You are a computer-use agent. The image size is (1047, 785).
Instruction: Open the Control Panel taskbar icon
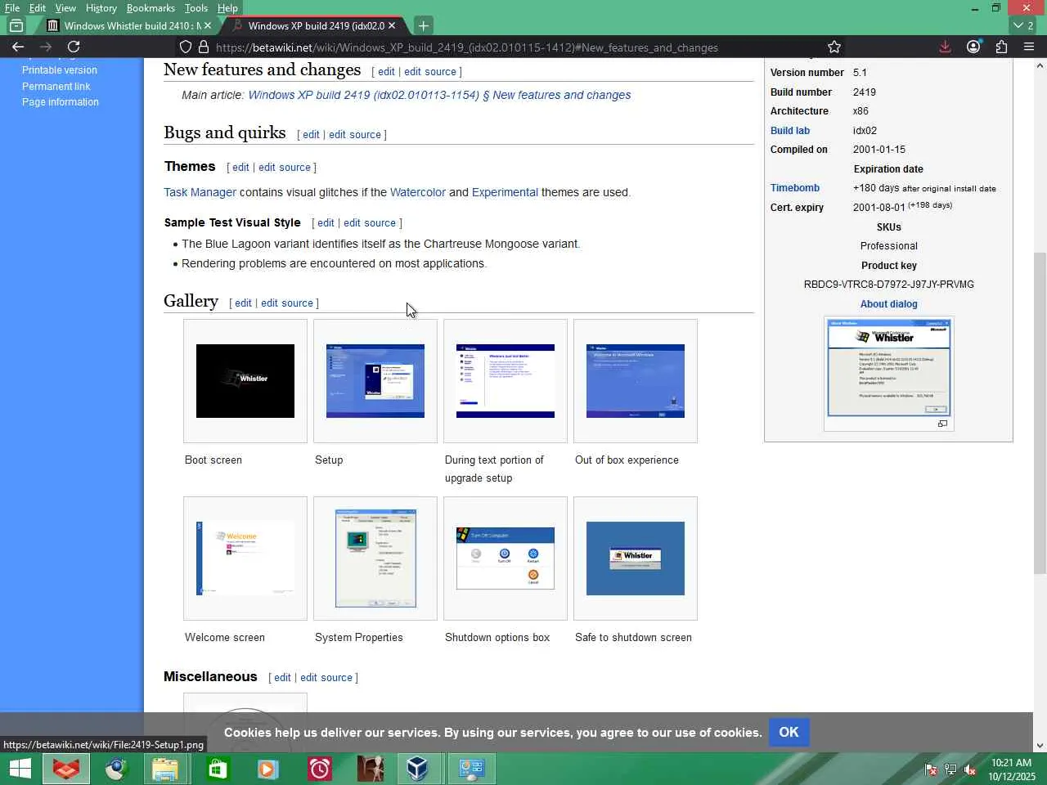click(471, 769)
